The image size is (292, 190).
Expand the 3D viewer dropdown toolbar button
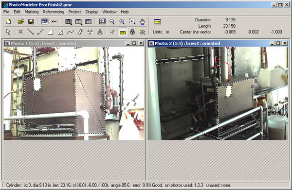coord(69,22)
